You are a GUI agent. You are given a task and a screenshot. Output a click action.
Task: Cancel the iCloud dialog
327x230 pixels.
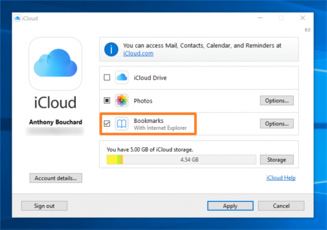pos(281,206)
